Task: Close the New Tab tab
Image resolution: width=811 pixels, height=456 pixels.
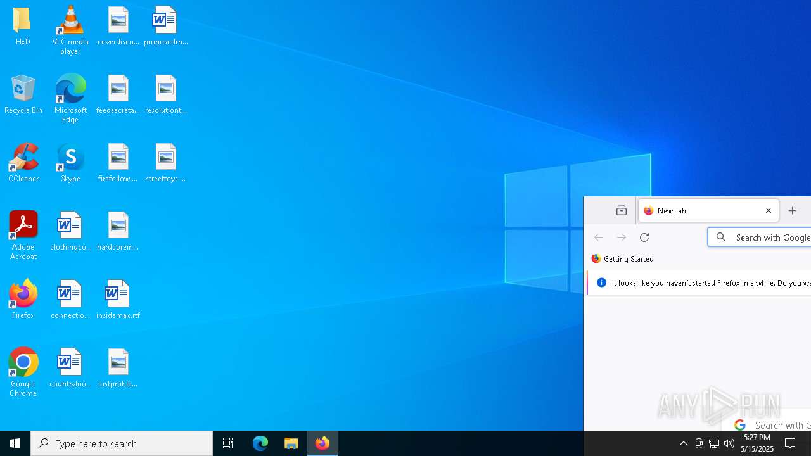Action: [x=769, y=210]
